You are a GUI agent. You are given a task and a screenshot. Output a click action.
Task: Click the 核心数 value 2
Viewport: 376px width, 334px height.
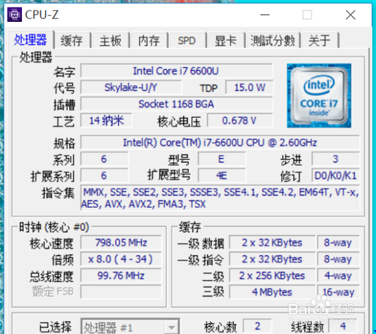258,326
